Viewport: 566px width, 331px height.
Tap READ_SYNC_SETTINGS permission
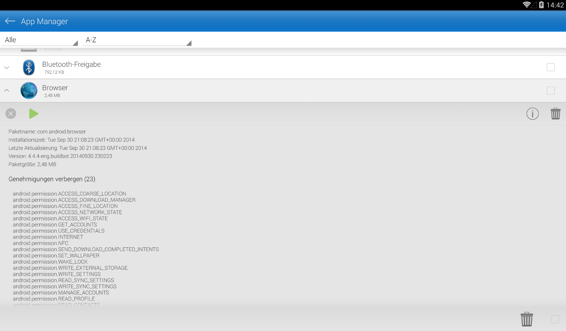click(63, 280)
